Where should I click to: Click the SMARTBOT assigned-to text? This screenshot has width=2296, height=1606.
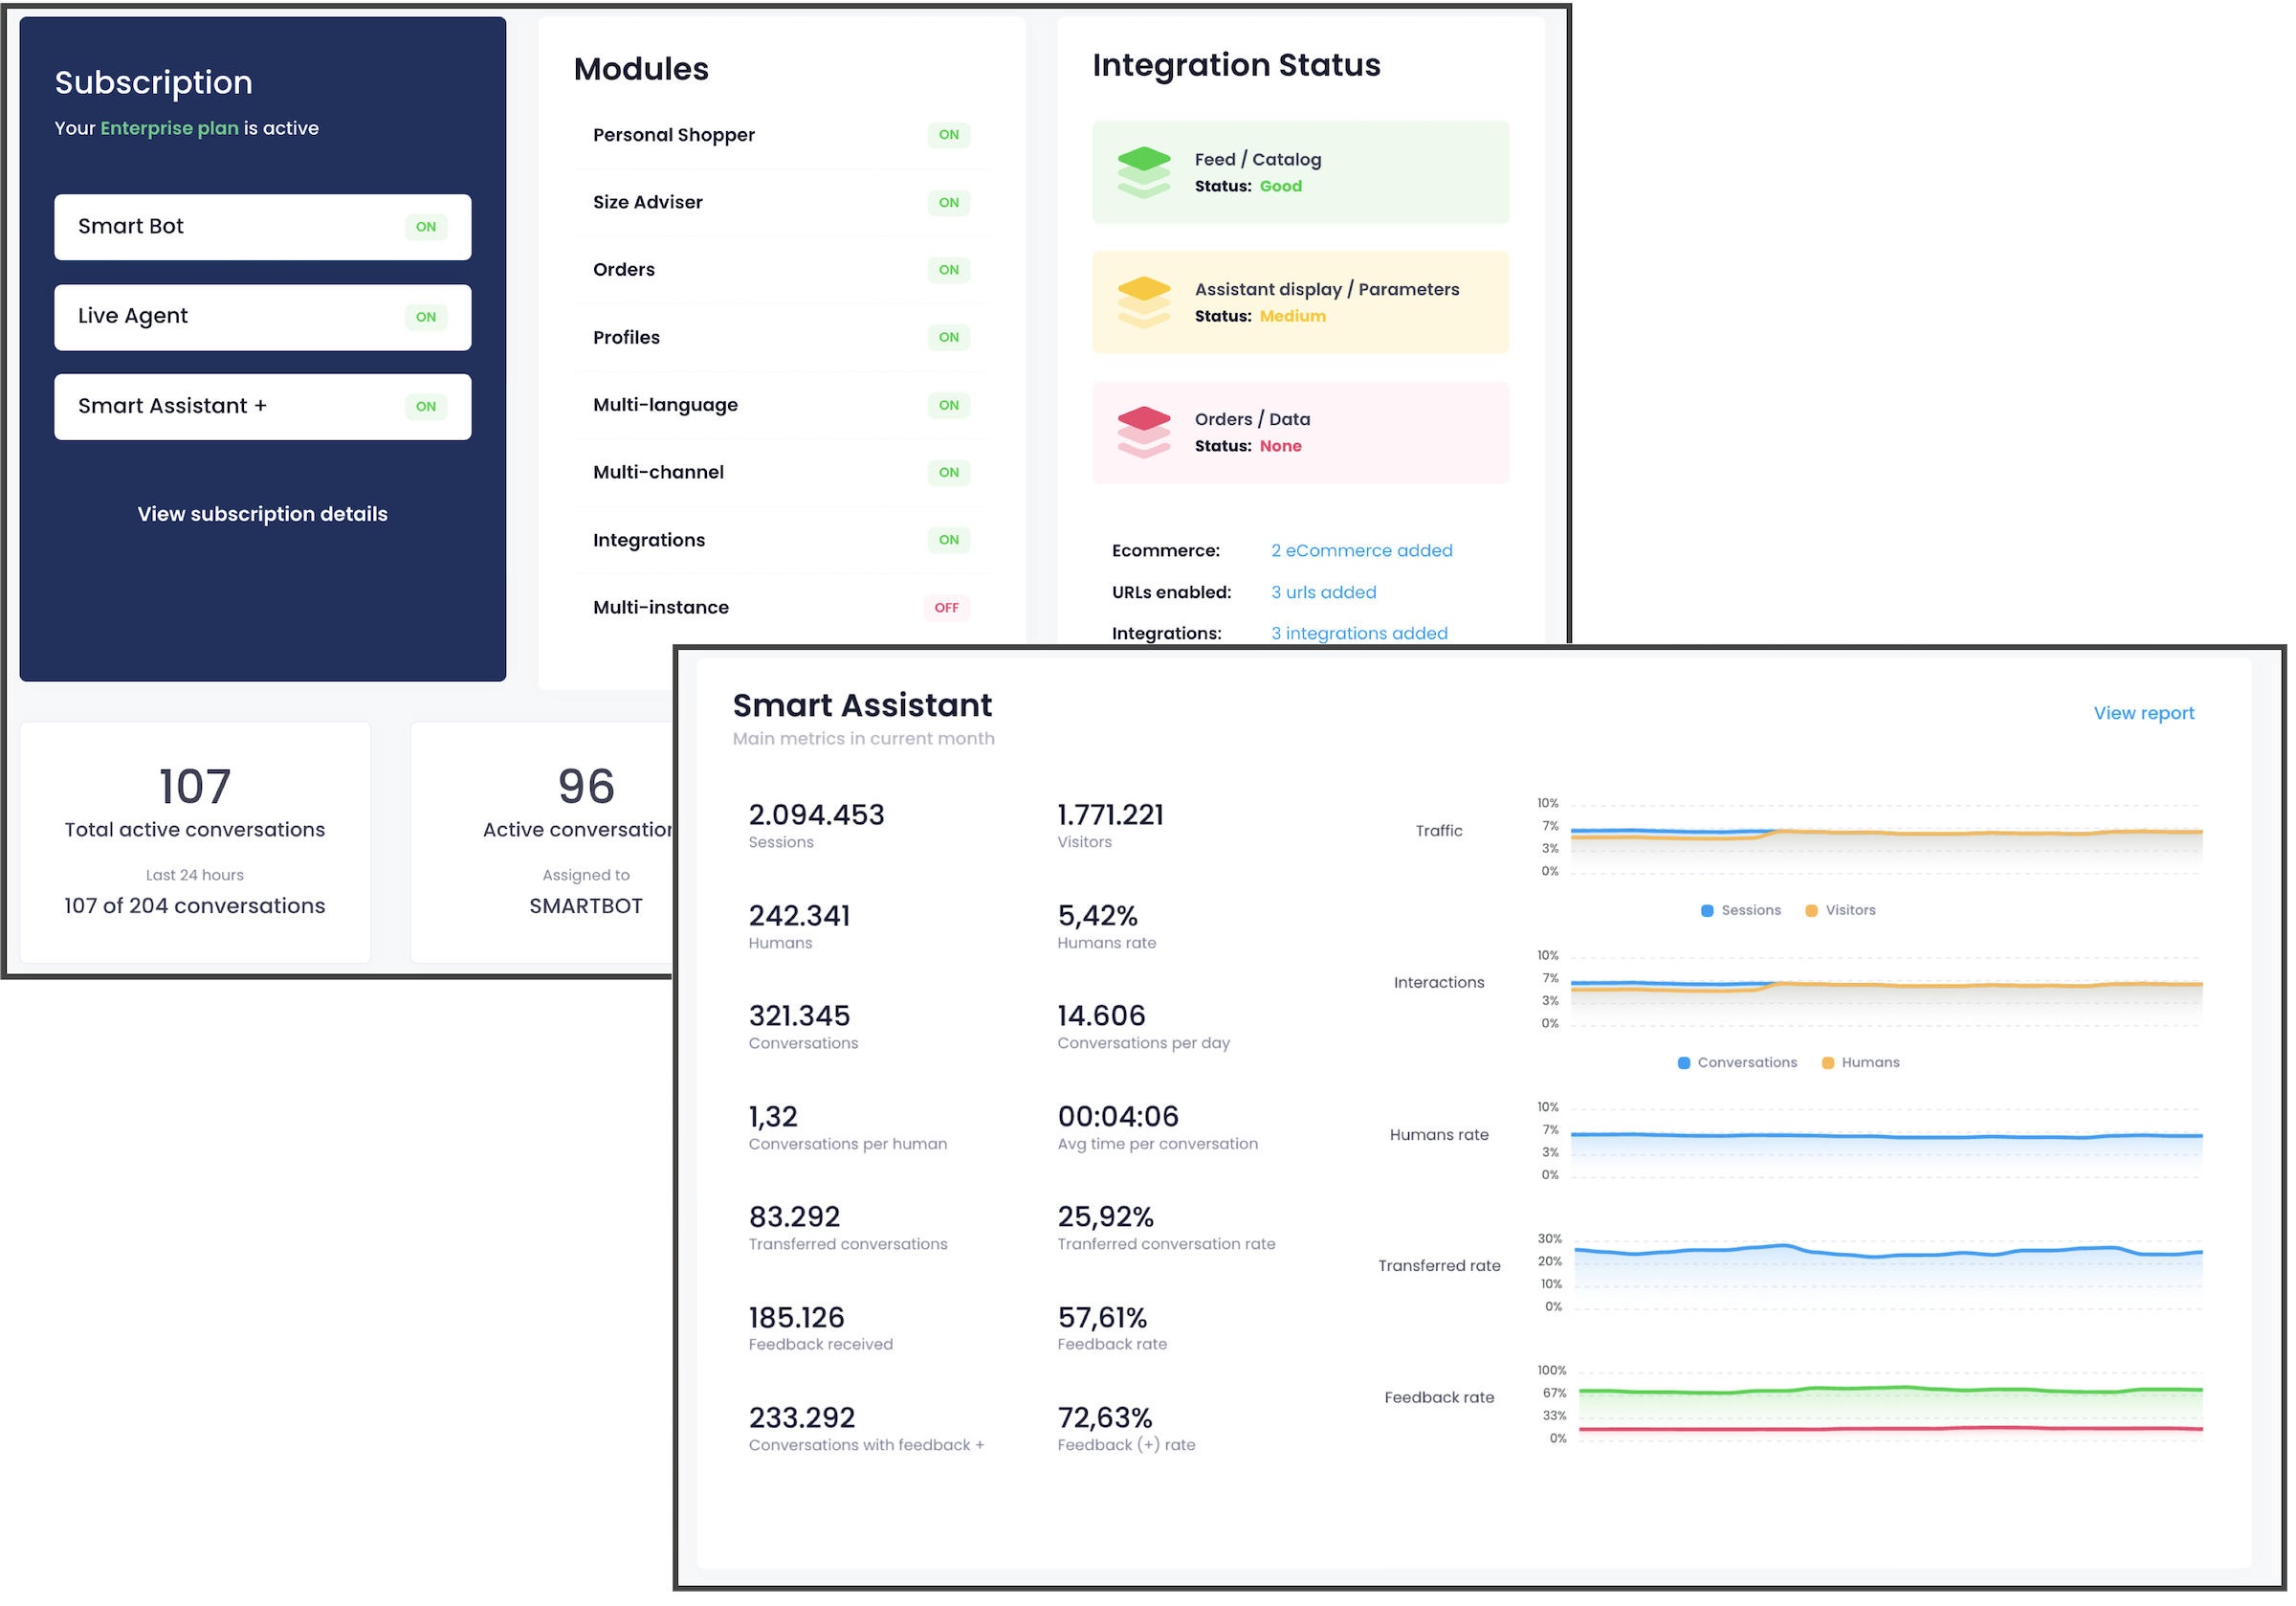click(x=585, y=905)
